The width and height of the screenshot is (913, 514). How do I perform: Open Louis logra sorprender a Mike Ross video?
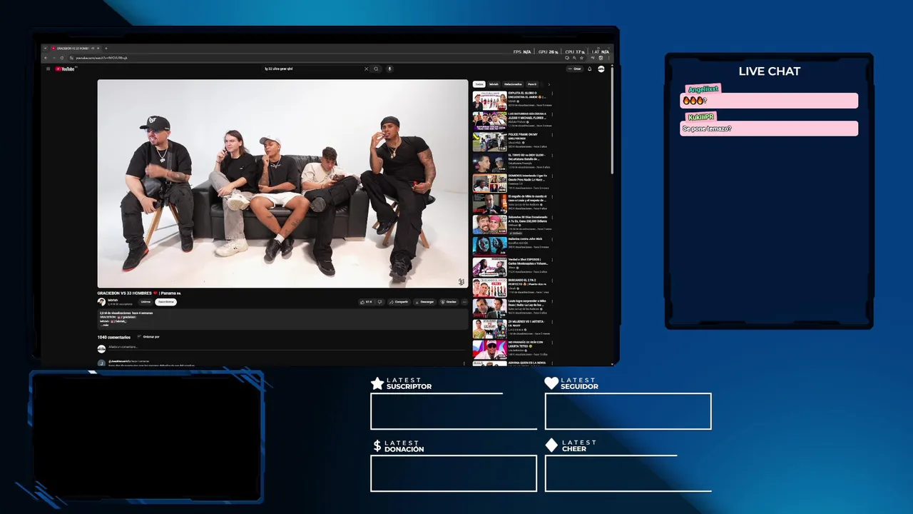point(489,308)
